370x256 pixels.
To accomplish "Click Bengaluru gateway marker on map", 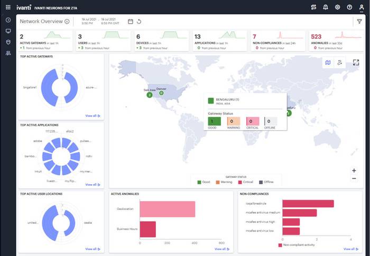I will pos(289,113).
